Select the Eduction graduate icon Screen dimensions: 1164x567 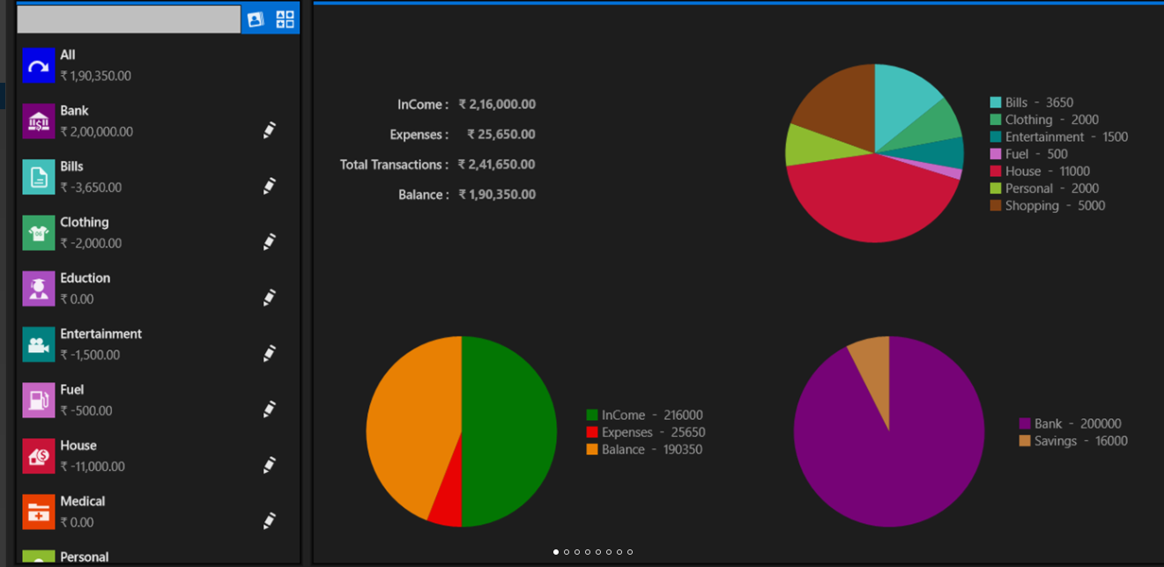click(39, 289)
